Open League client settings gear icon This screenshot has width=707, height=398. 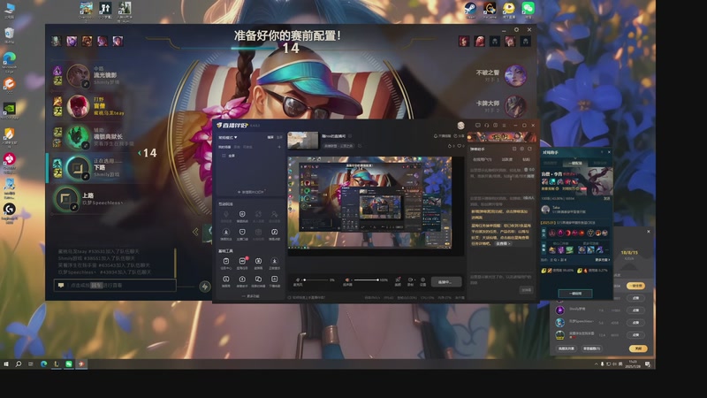coord(517,30)
